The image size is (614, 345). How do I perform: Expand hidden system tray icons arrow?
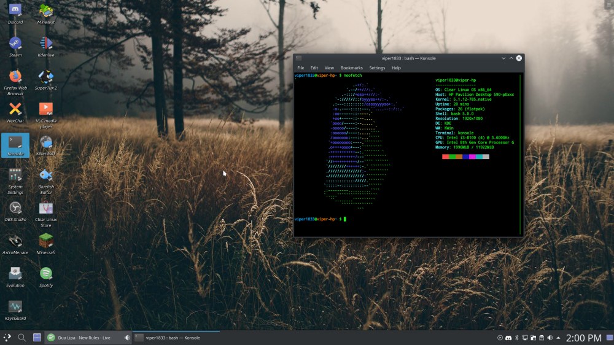[558, 338]
